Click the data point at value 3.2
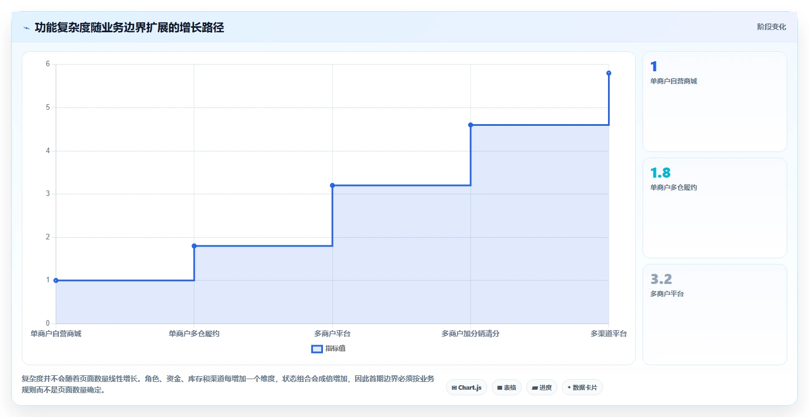 [x=332, y=185]
